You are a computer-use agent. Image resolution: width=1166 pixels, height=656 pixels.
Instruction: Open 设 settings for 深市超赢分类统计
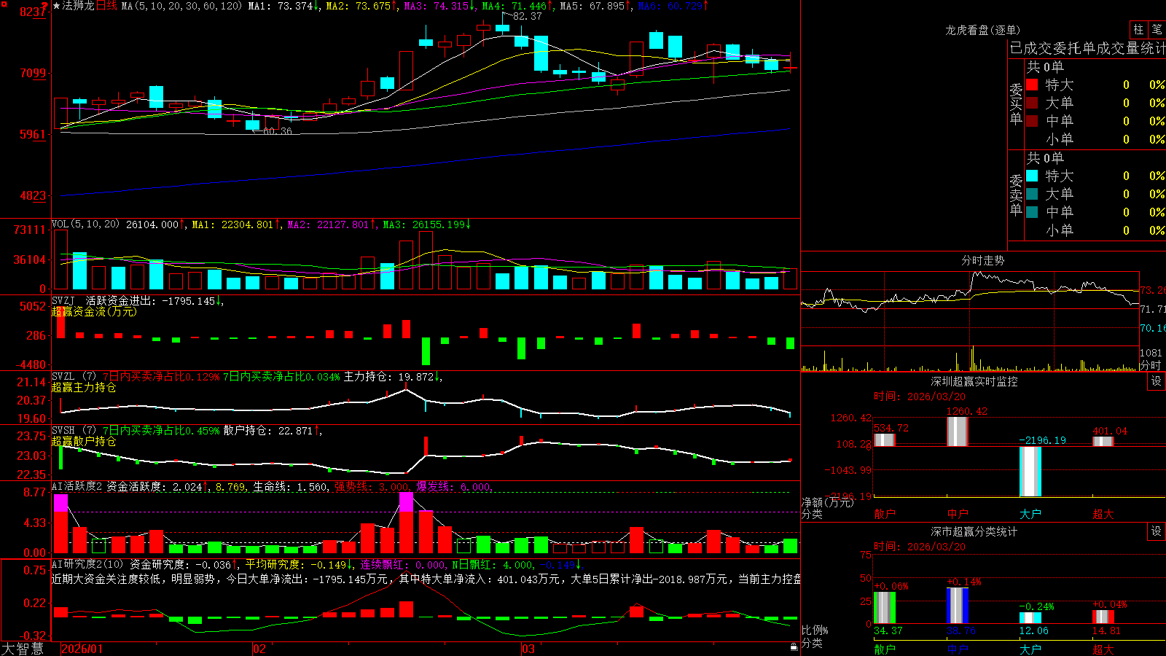(x=1157, y=531)
